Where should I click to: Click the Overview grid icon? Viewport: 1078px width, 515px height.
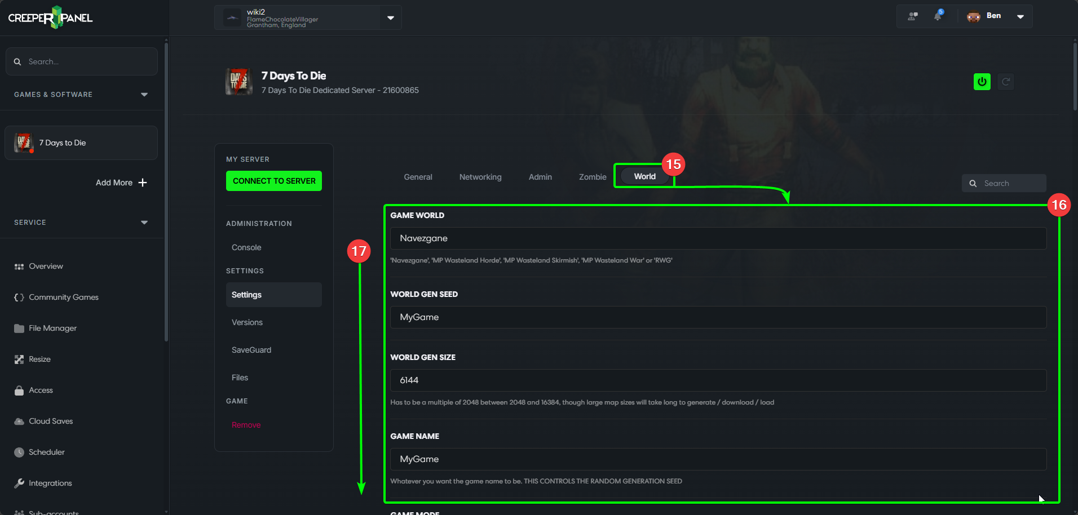(x=19, y=266)
